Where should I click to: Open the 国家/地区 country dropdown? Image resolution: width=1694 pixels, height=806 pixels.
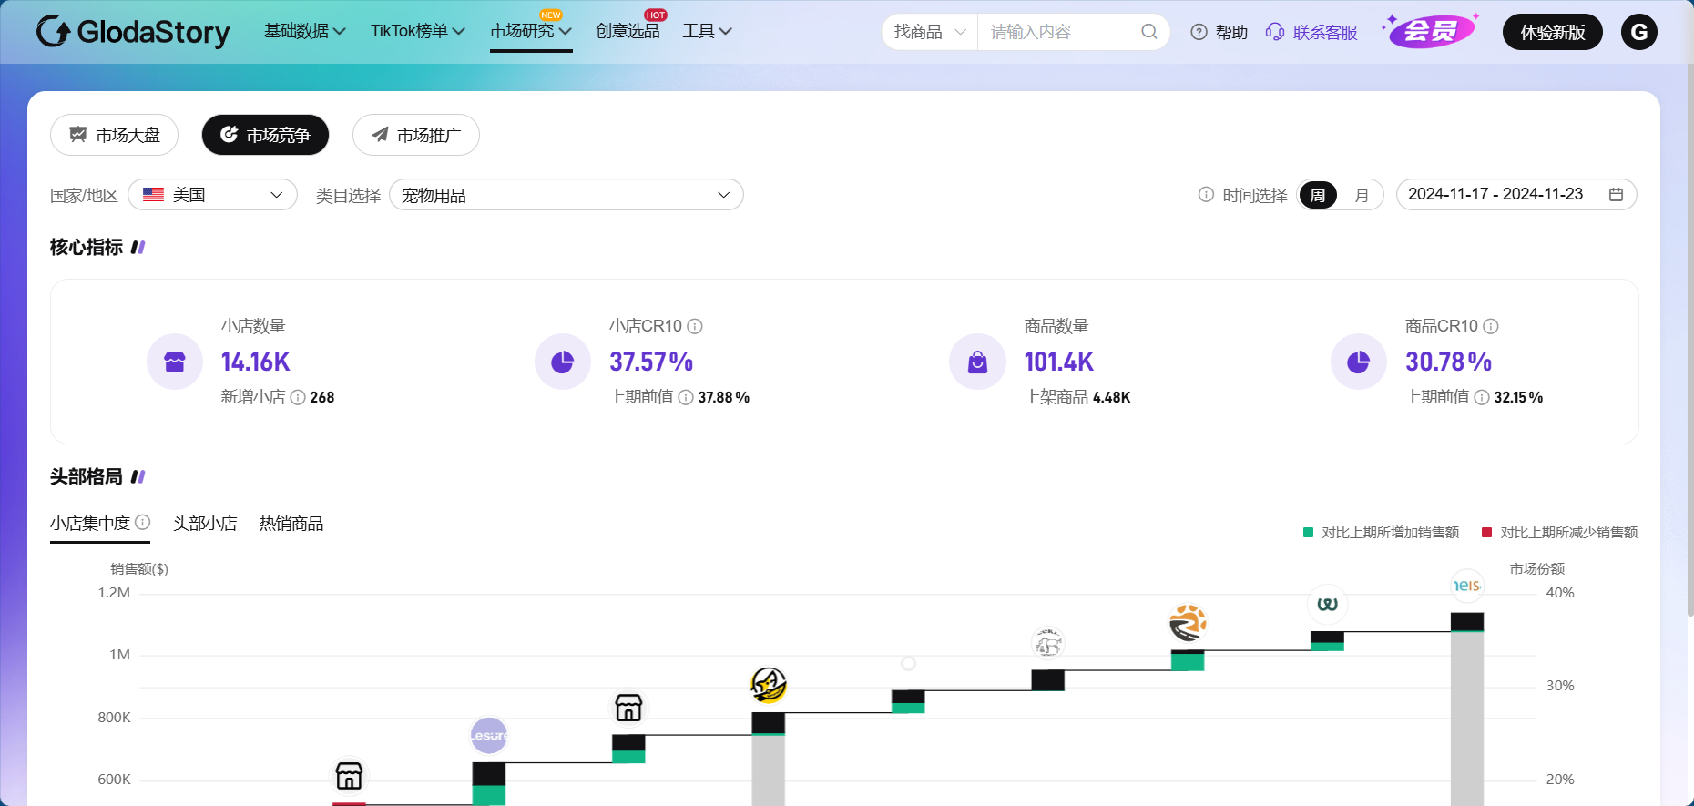tap(213, 195)
